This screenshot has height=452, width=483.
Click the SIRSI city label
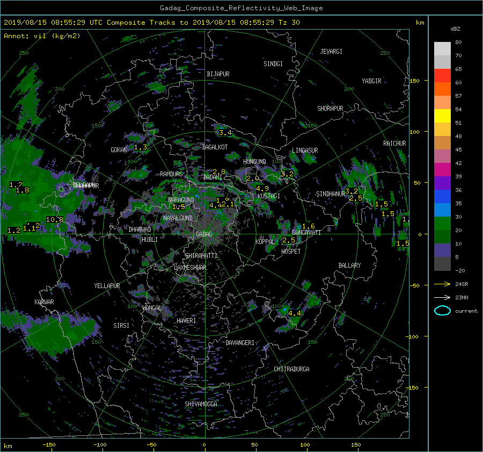coord(121,326)
